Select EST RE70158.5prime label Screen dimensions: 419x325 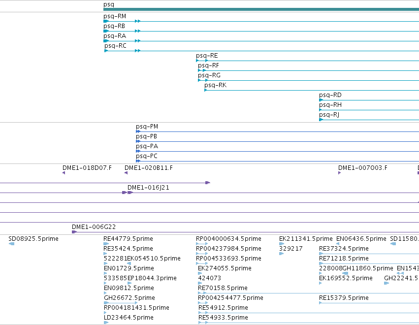(x=223, y=288)
